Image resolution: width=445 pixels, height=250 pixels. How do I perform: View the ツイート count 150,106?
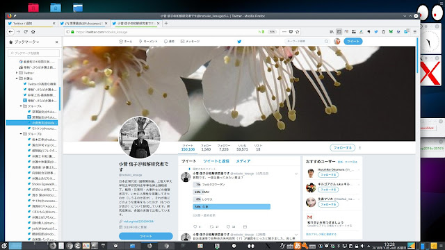[188, 147]
